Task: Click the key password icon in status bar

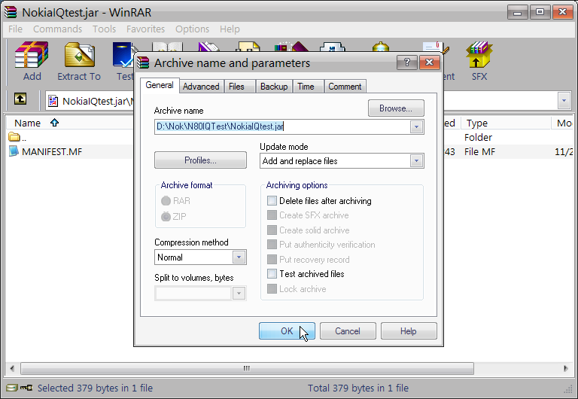Action: coord(26,388)
